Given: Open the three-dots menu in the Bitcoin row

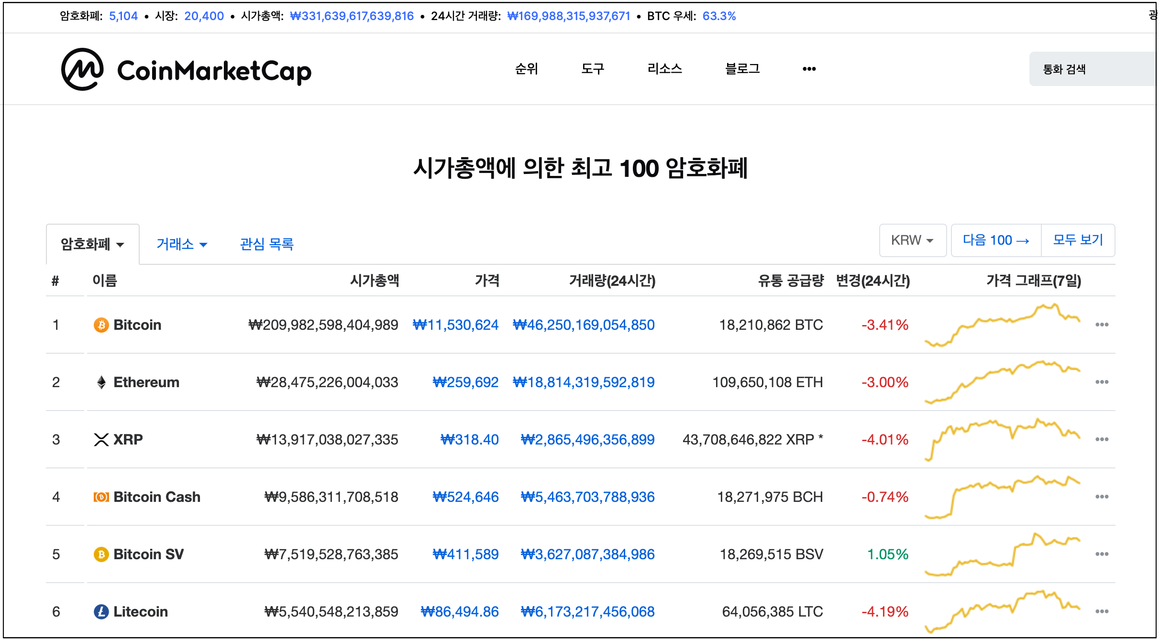Looking at the screenshot, I should (x=1102, y=325).
